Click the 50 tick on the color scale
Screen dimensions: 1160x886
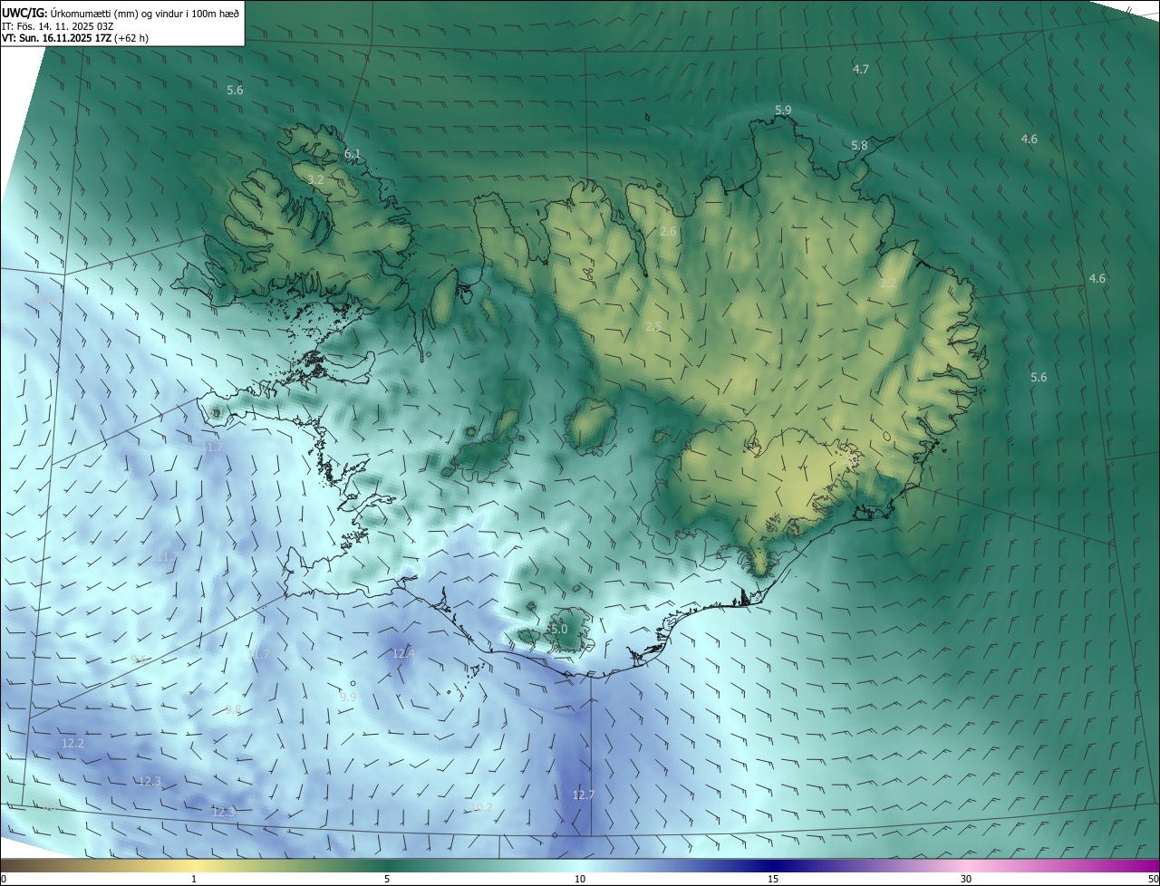[x=1153, y=879]
